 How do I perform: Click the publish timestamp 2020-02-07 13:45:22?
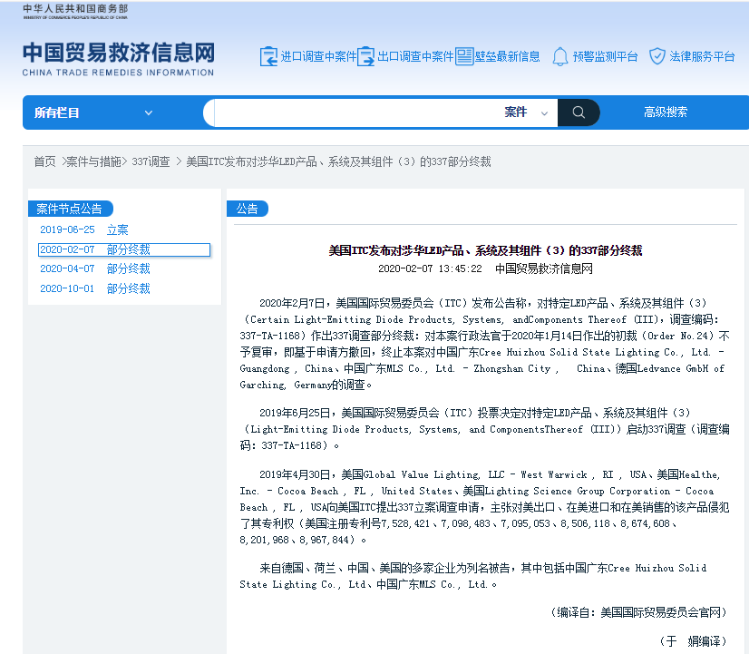(430, 269)
